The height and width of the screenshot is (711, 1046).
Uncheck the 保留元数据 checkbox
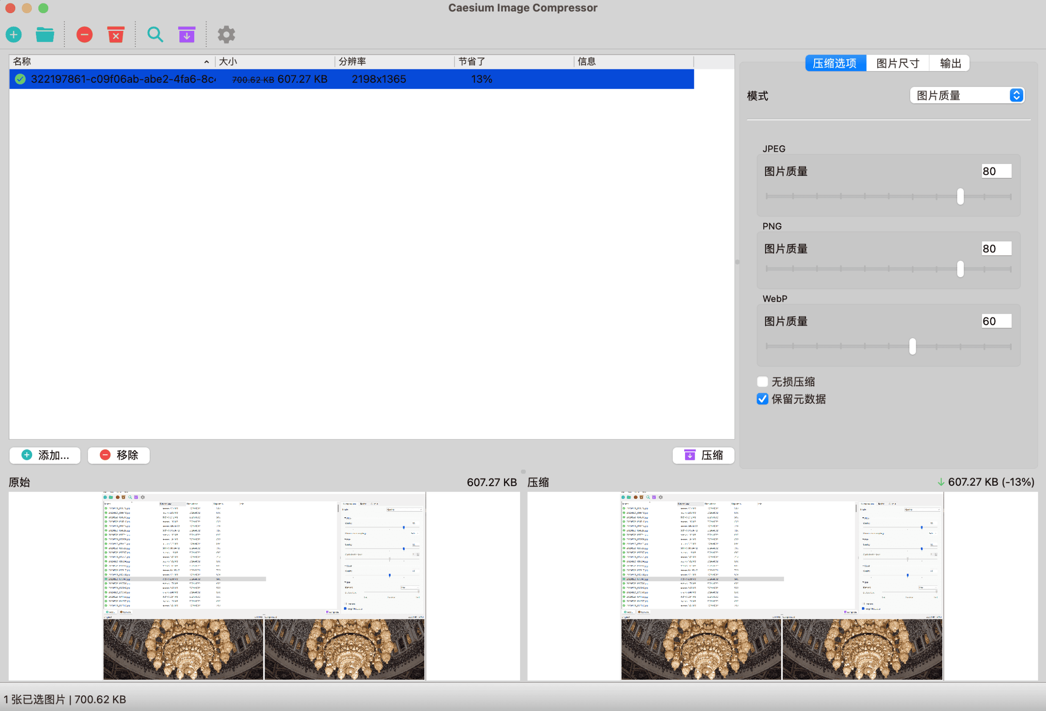(x=762, y=399)
